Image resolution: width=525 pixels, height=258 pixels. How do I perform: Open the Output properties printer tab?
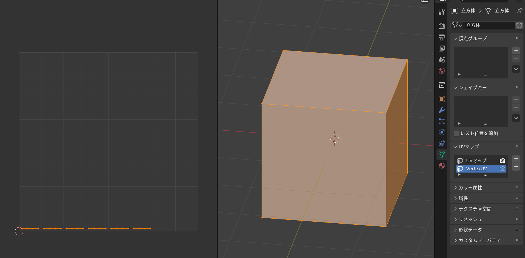point(442,37)
